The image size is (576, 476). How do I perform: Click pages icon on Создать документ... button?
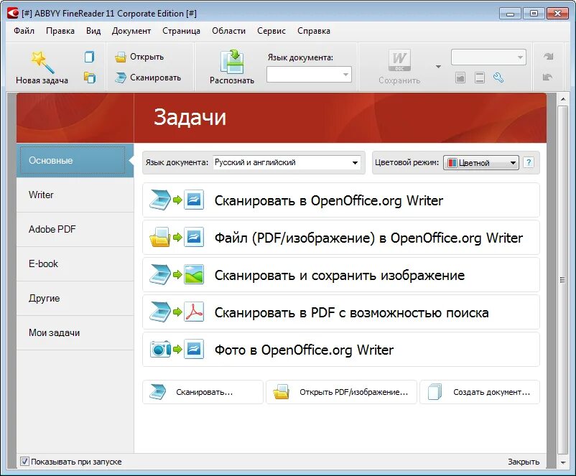click(x=435, y=392)
